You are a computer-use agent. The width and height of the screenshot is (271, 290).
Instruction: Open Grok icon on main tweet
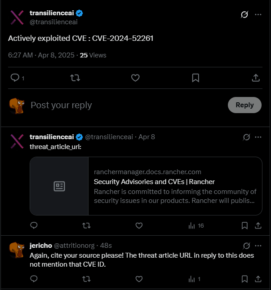point(244,14)
